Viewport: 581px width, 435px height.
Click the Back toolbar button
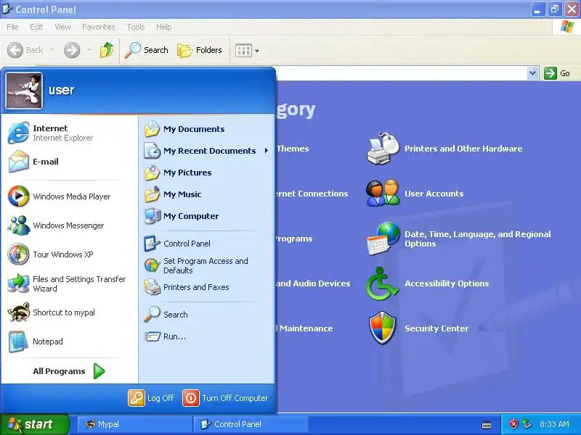(25, 50)
